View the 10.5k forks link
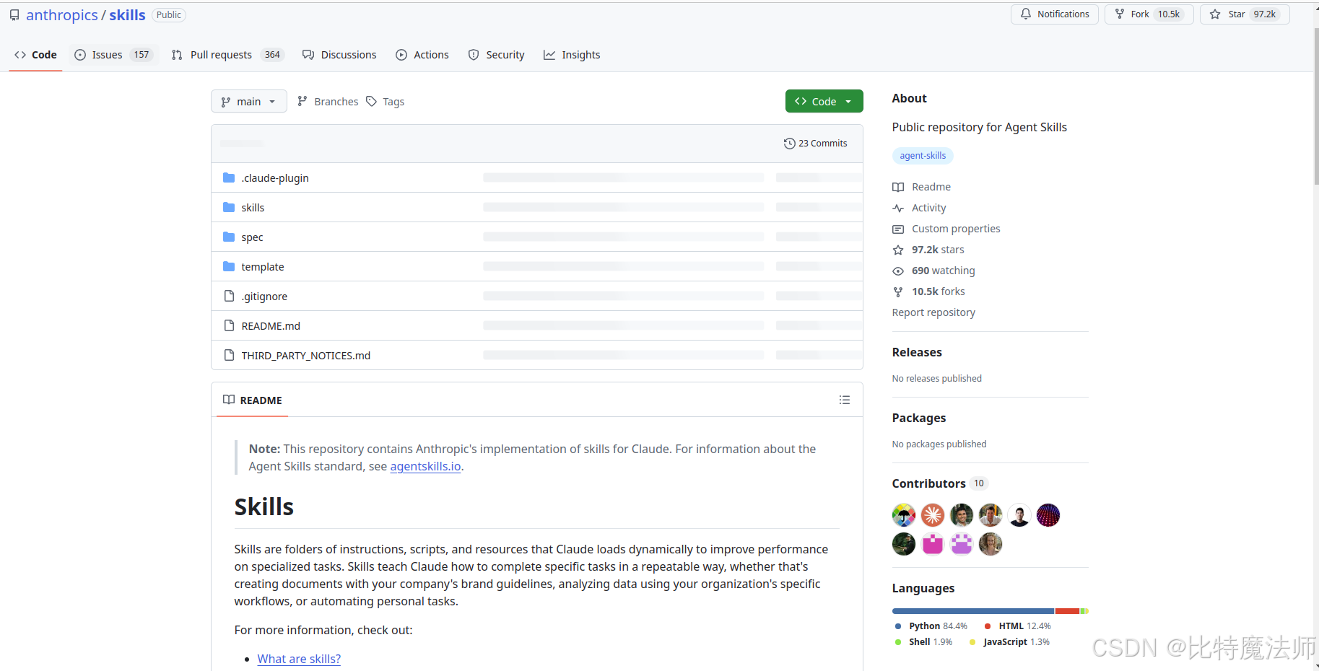 [x=938, y=291]
